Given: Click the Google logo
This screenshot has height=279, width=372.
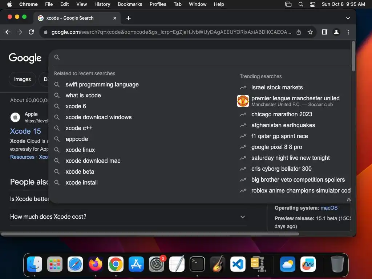Looking at the screenshot, I should coord(25,58).
